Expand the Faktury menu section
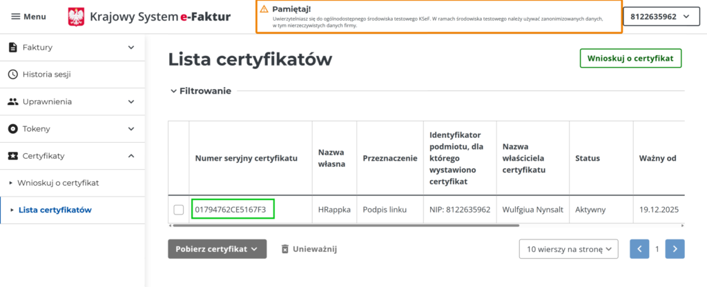Viewport: 707px width, 287px height. pos(131,48)
